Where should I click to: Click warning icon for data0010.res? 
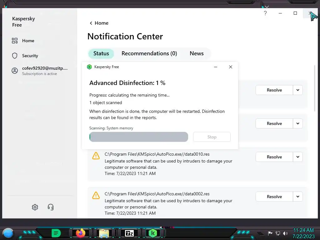96,156
